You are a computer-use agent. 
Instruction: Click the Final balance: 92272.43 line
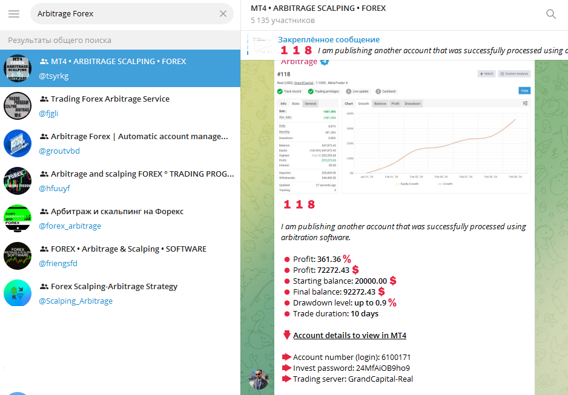coord(335,292)
